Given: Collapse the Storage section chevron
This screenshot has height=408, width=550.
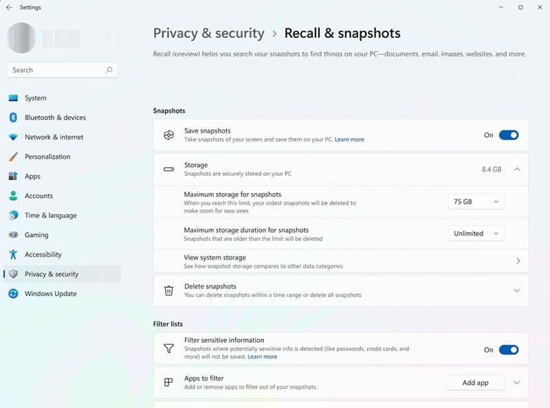Looking at the screenshot, I should (x=517, y=169).
